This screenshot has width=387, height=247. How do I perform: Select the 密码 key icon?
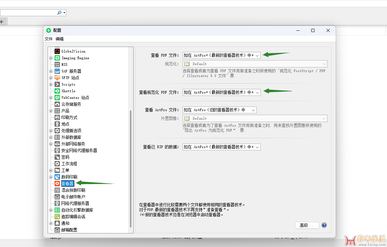tap(57, 157)
